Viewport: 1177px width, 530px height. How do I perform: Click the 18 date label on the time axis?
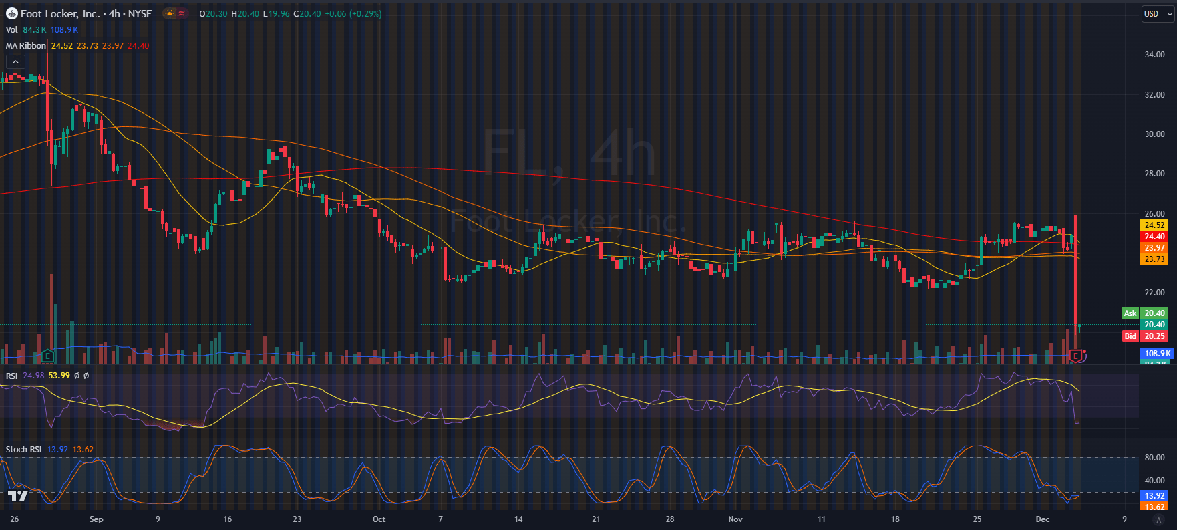coord(895,519)
